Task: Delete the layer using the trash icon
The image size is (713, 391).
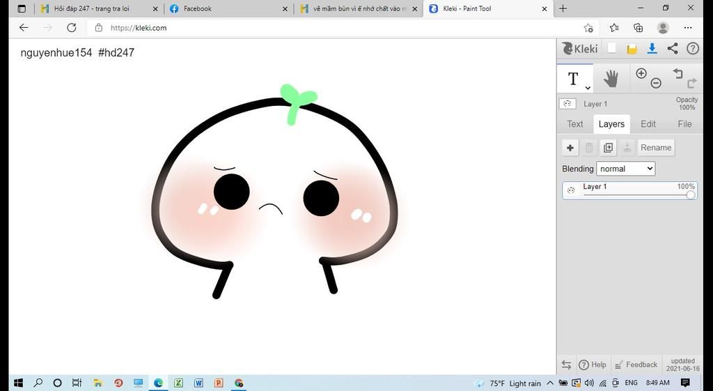Action: coord(589,148)
